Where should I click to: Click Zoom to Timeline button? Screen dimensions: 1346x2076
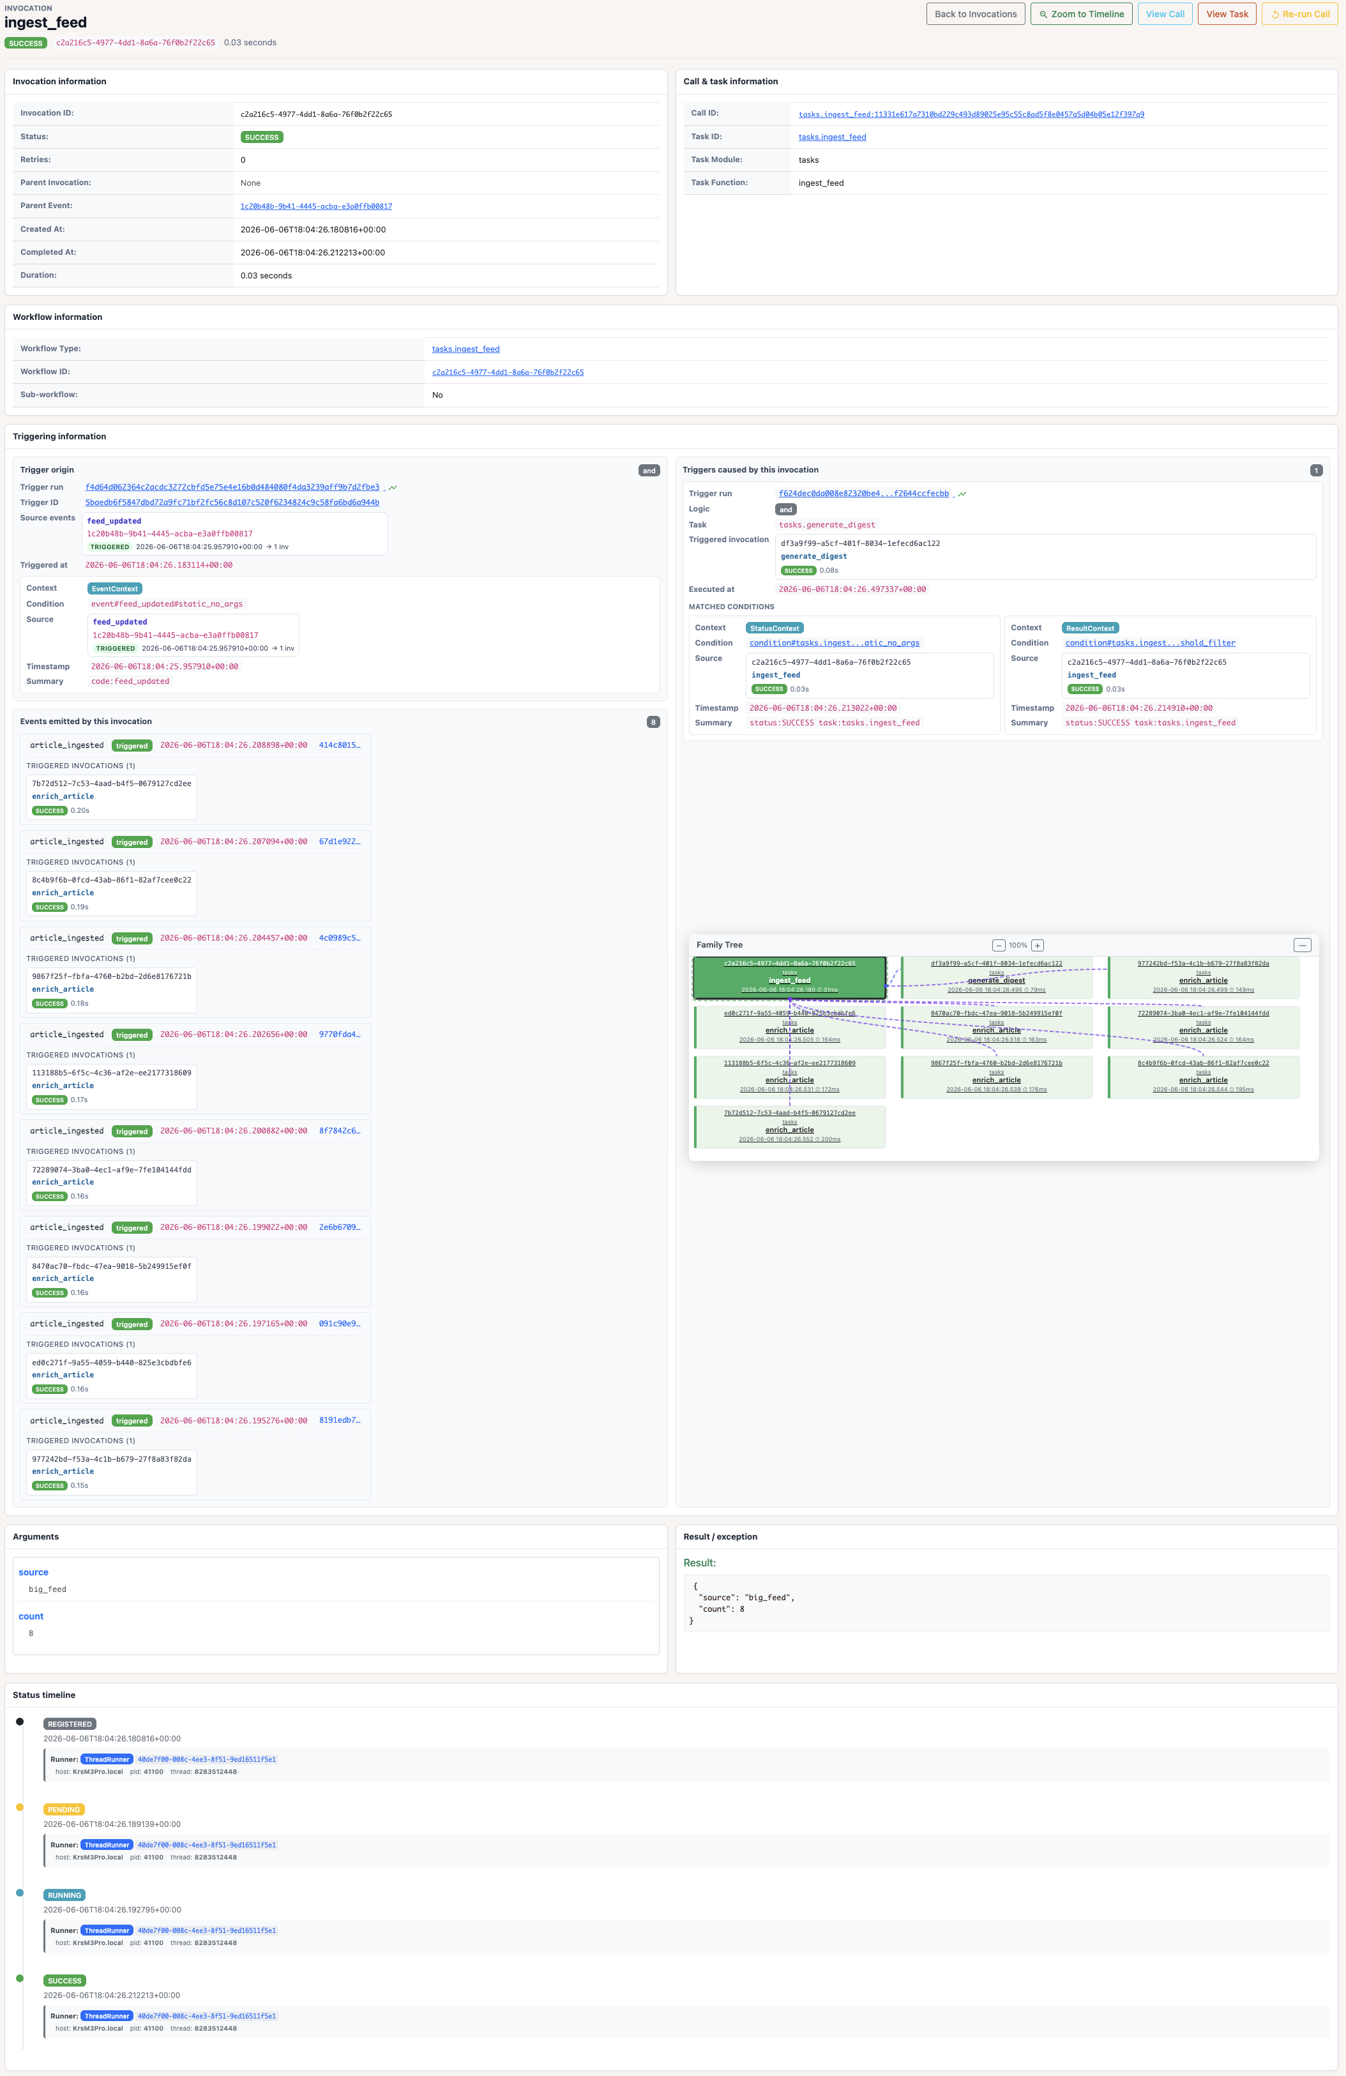(x=1082, y=14)
